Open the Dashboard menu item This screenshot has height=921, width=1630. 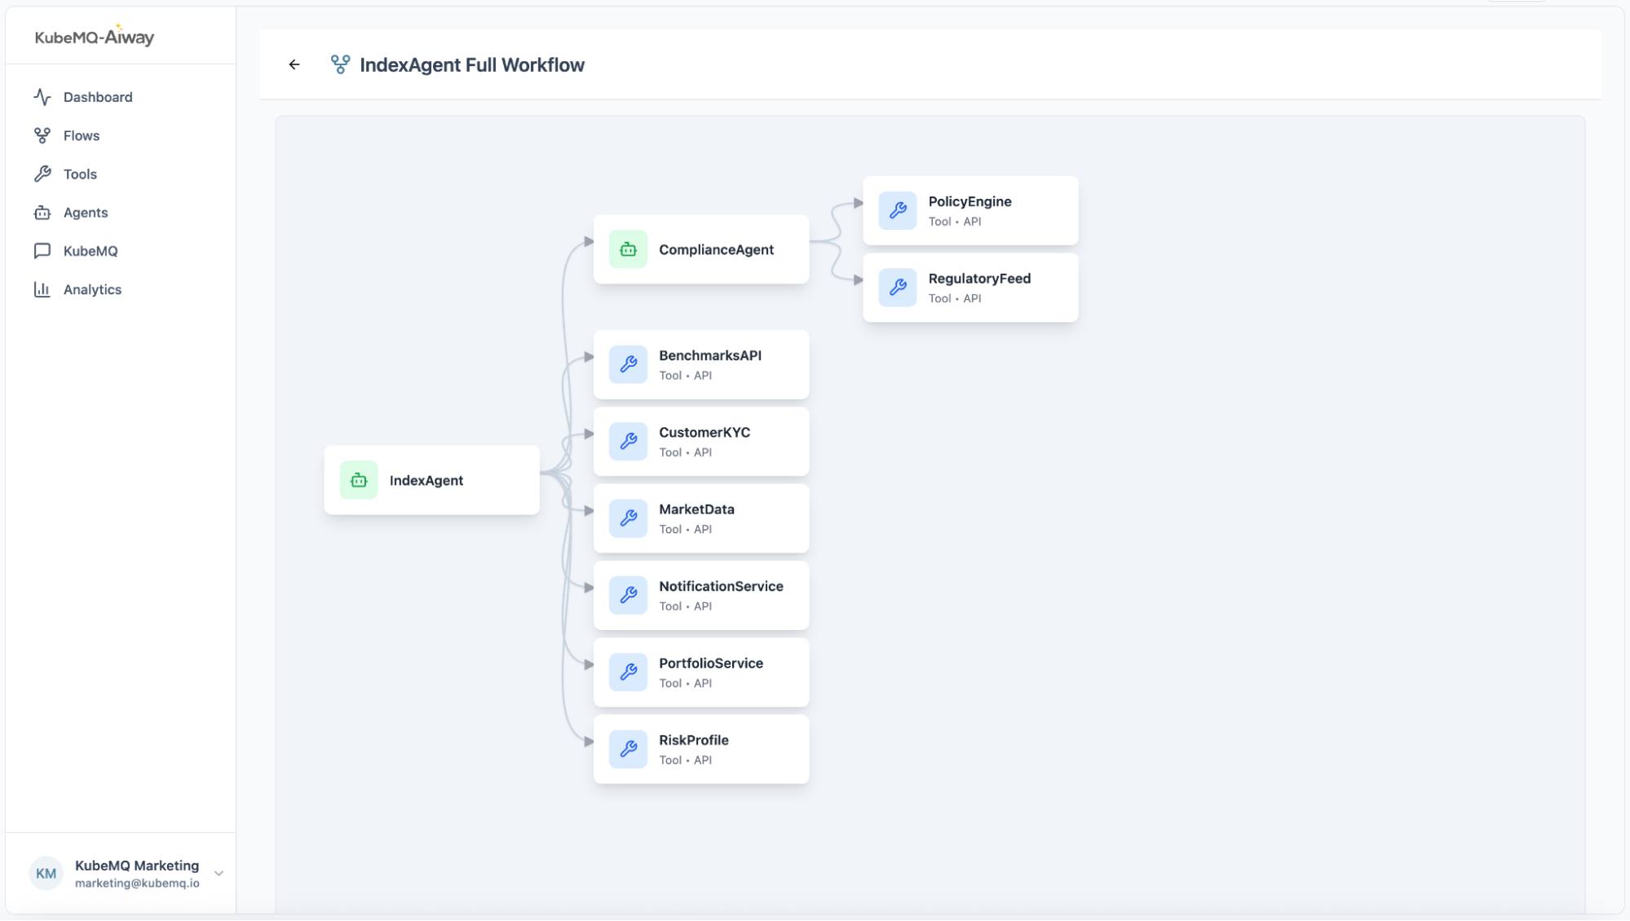point(98,97)
